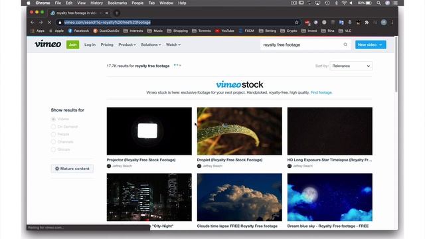The image size is (425, 239).
Task: Click the battery status icon
Action: [x=365, y=3]
